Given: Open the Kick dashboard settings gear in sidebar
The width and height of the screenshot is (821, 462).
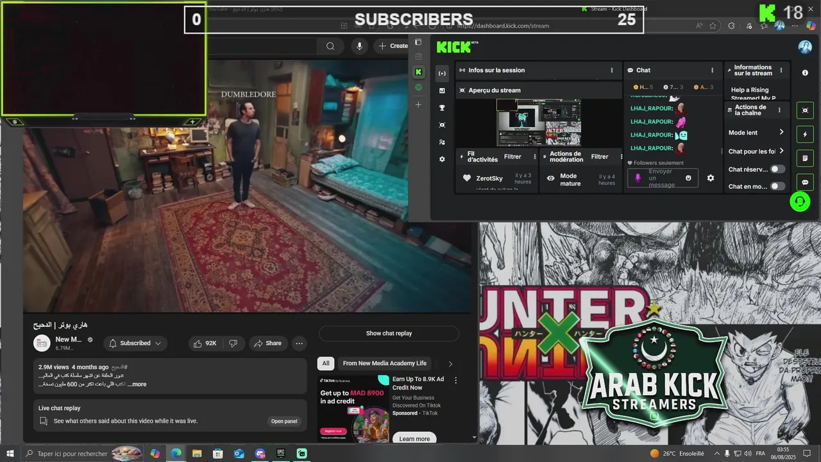Looking at the screenshot, I should (442, 159).
